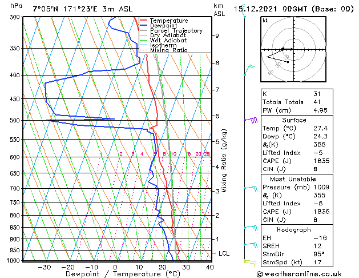Click the date 15.12.2021 00GMT header

pyautogui.click(x=293, y=9)
